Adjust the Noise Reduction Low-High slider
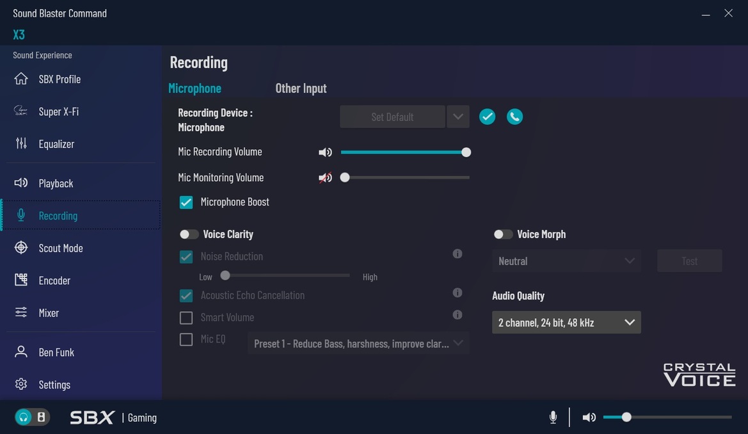Viewport: 748px width, 434px height. point(285,275)
